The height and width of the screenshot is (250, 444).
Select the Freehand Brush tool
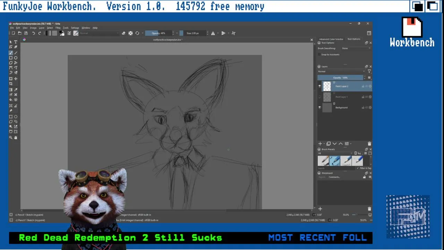(x=11, y=53)
